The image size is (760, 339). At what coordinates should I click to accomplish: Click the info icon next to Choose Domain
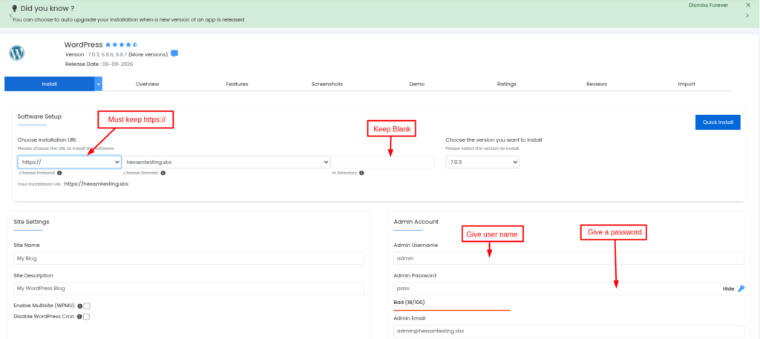click(163, 172)
